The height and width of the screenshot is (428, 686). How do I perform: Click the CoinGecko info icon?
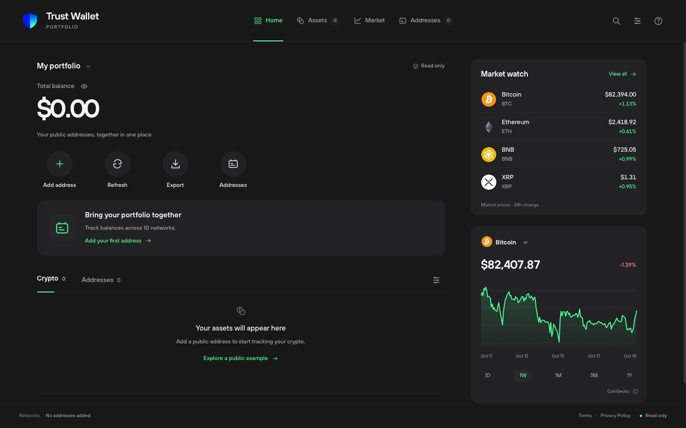(636, 391)
